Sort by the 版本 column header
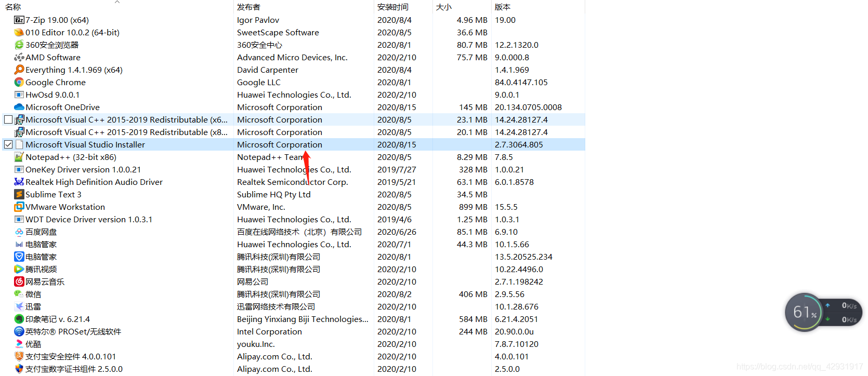868x376 pixels. coord(503,7)
